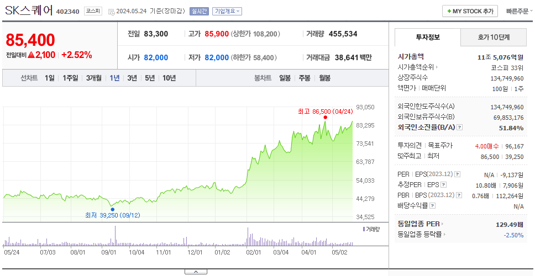Click PBR value 0.76배
This screenshot has height=276, width=535.
tap(480, 195)
